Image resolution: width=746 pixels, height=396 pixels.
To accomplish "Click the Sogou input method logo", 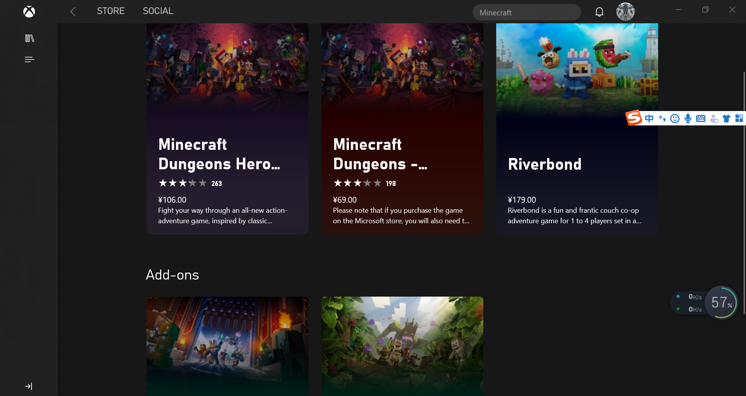I will [x=634, y=118].
